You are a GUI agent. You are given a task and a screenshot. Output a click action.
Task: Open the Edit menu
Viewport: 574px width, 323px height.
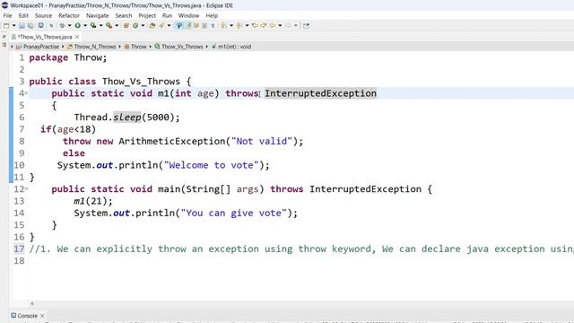(x=23, y=16)
